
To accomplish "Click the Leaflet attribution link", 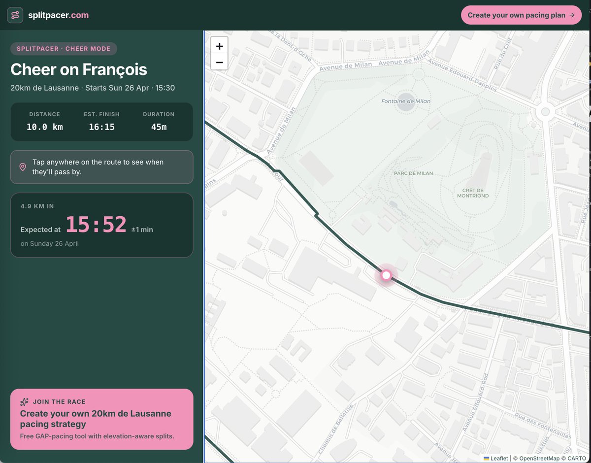I will click(495, 458).
